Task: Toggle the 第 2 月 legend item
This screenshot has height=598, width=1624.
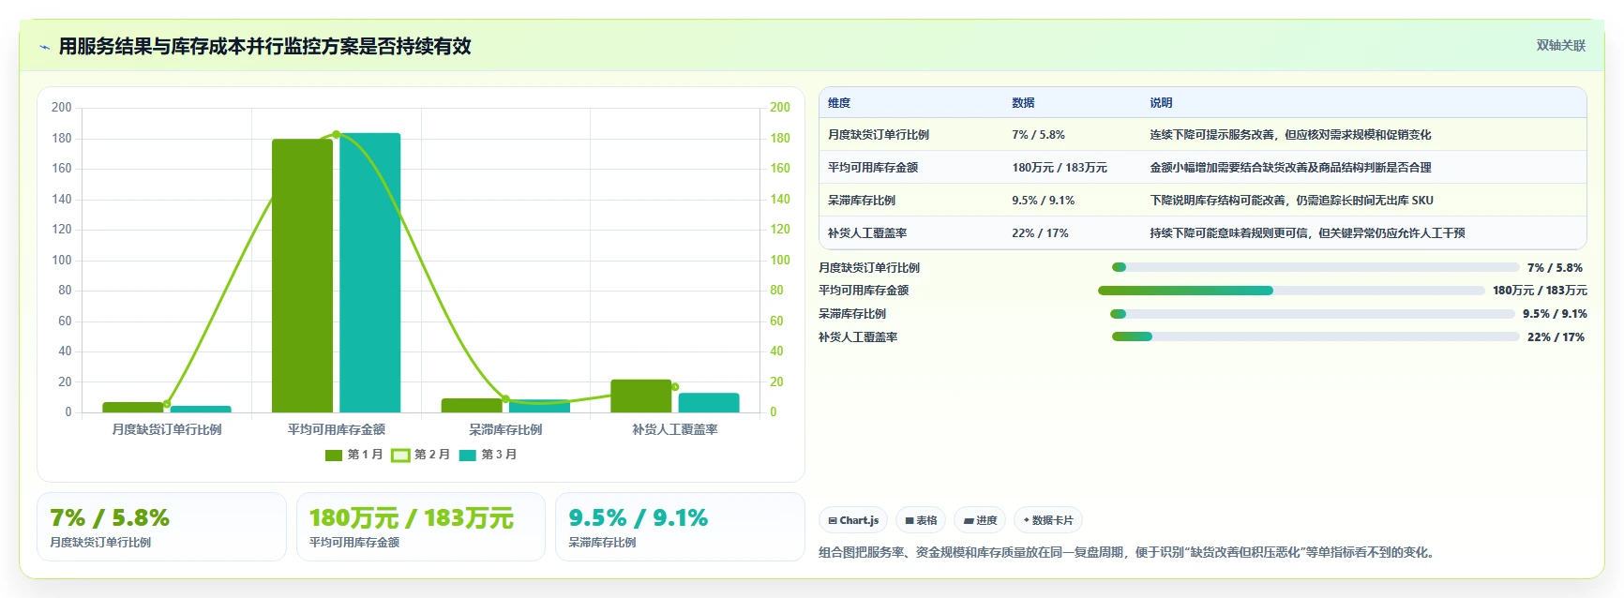Action: [420, 455]
